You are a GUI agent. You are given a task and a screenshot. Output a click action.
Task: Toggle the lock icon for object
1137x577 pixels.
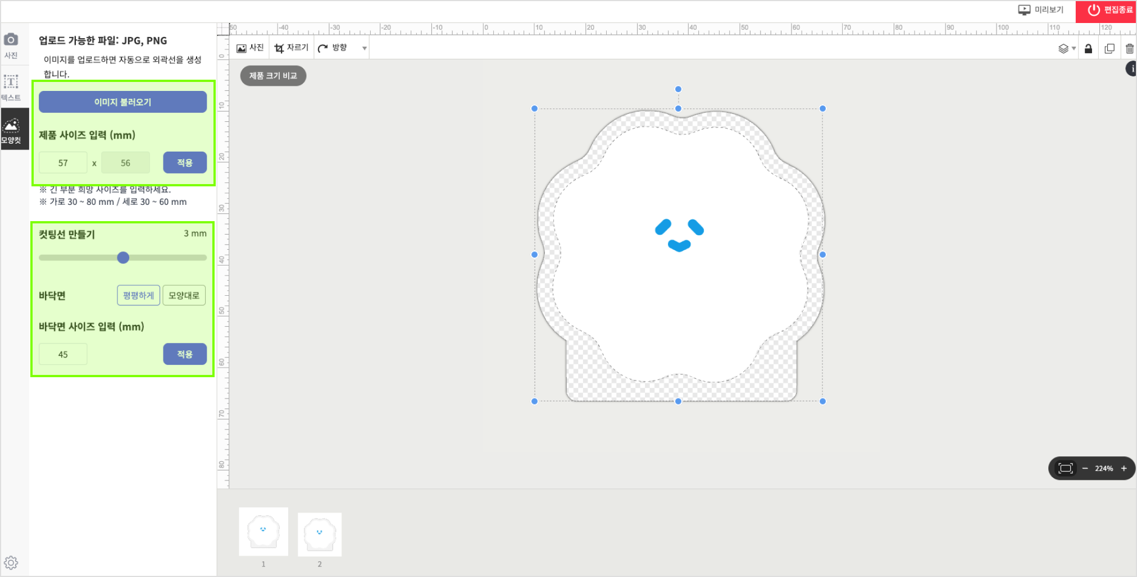[x=1088, y=49]
